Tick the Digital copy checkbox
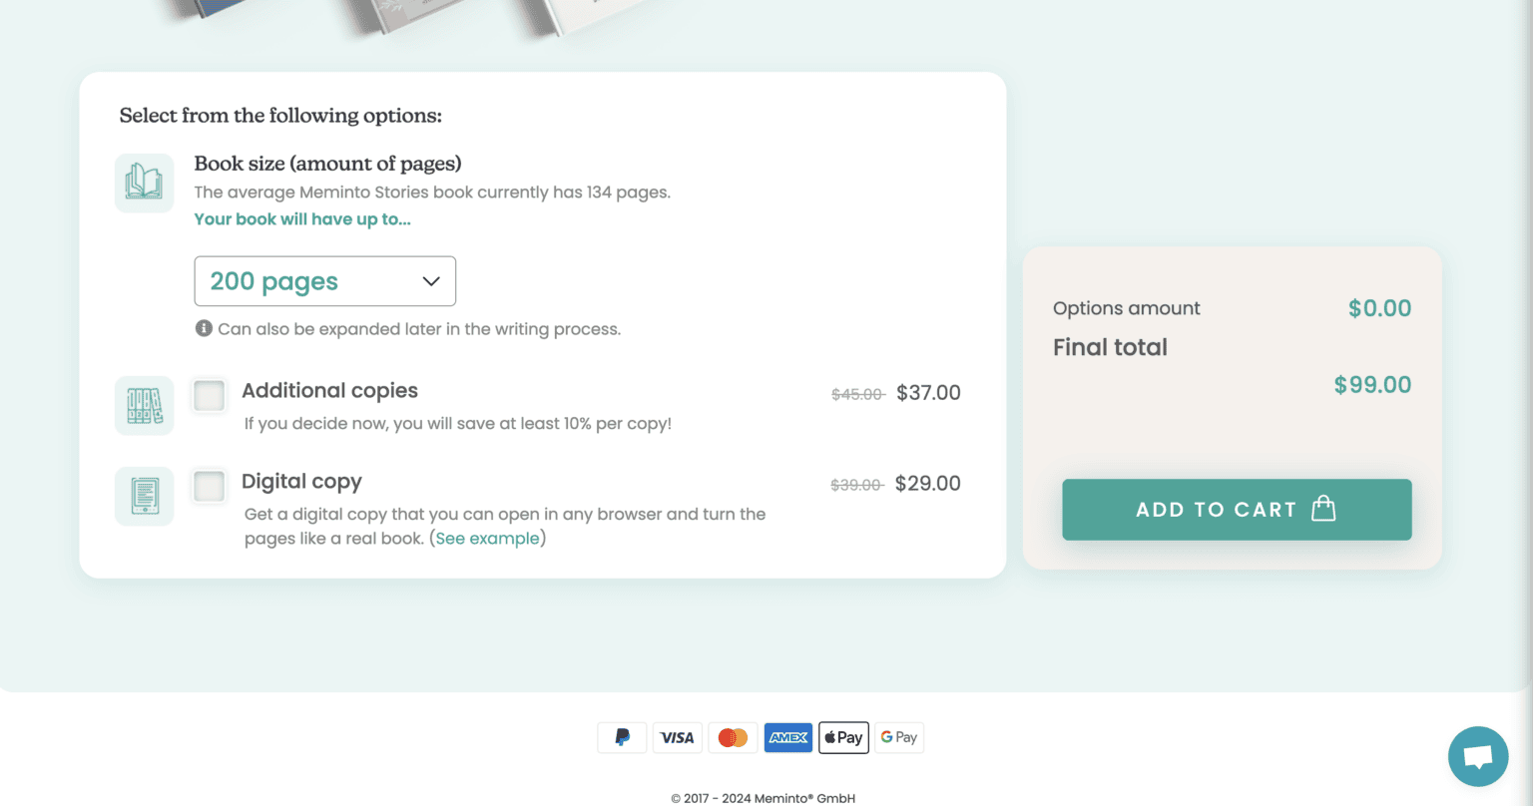The height and width of the screenshot is (806, 1533). point(209,486)
